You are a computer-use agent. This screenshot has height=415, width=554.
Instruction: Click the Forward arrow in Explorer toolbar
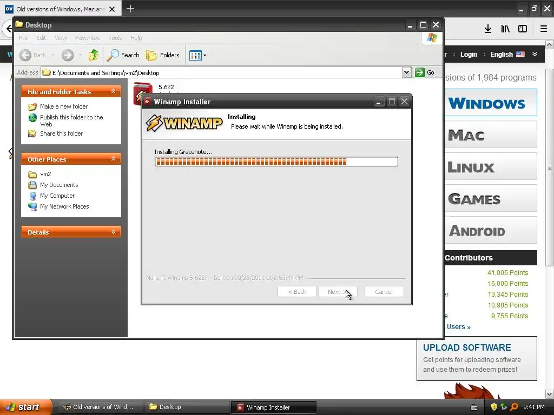(x=68, y=55)
